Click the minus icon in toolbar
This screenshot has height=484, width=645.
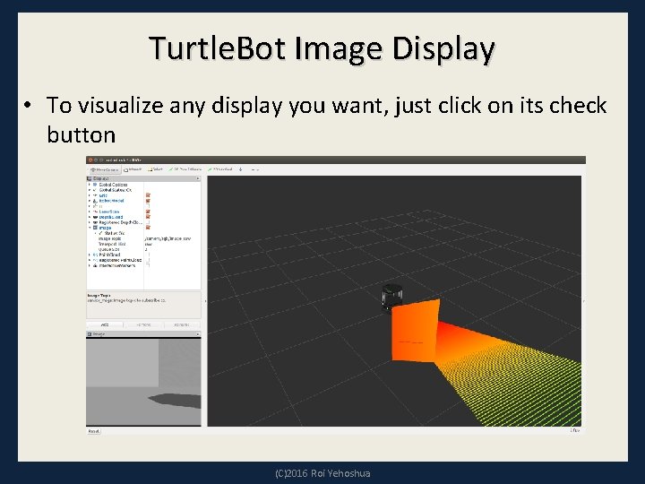[x=253, y=169]
